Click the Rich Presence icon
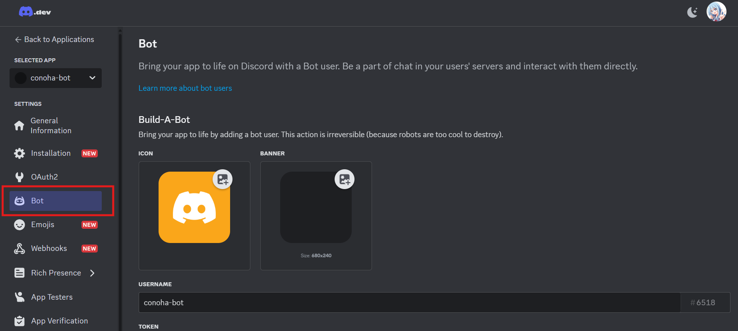This screenshot has width=738, height=331. [19, 273]
